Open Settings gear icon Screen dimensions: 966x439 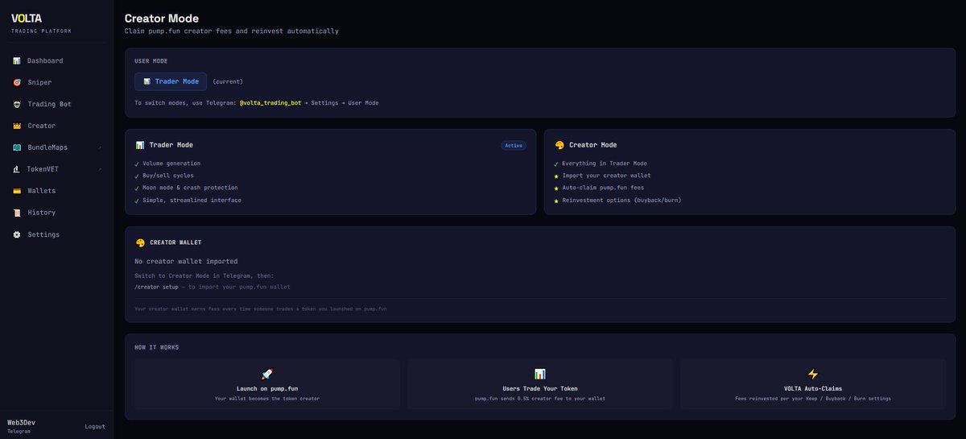click(16, 234)
